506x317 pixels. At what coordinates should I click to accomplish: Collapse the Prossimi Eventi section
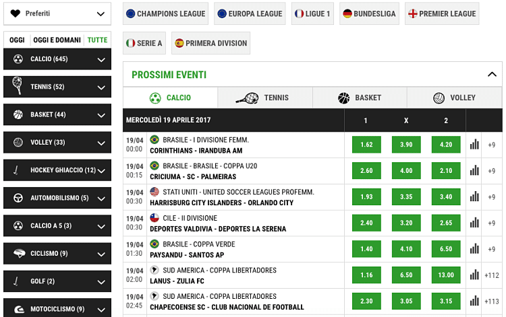[490, 75]
